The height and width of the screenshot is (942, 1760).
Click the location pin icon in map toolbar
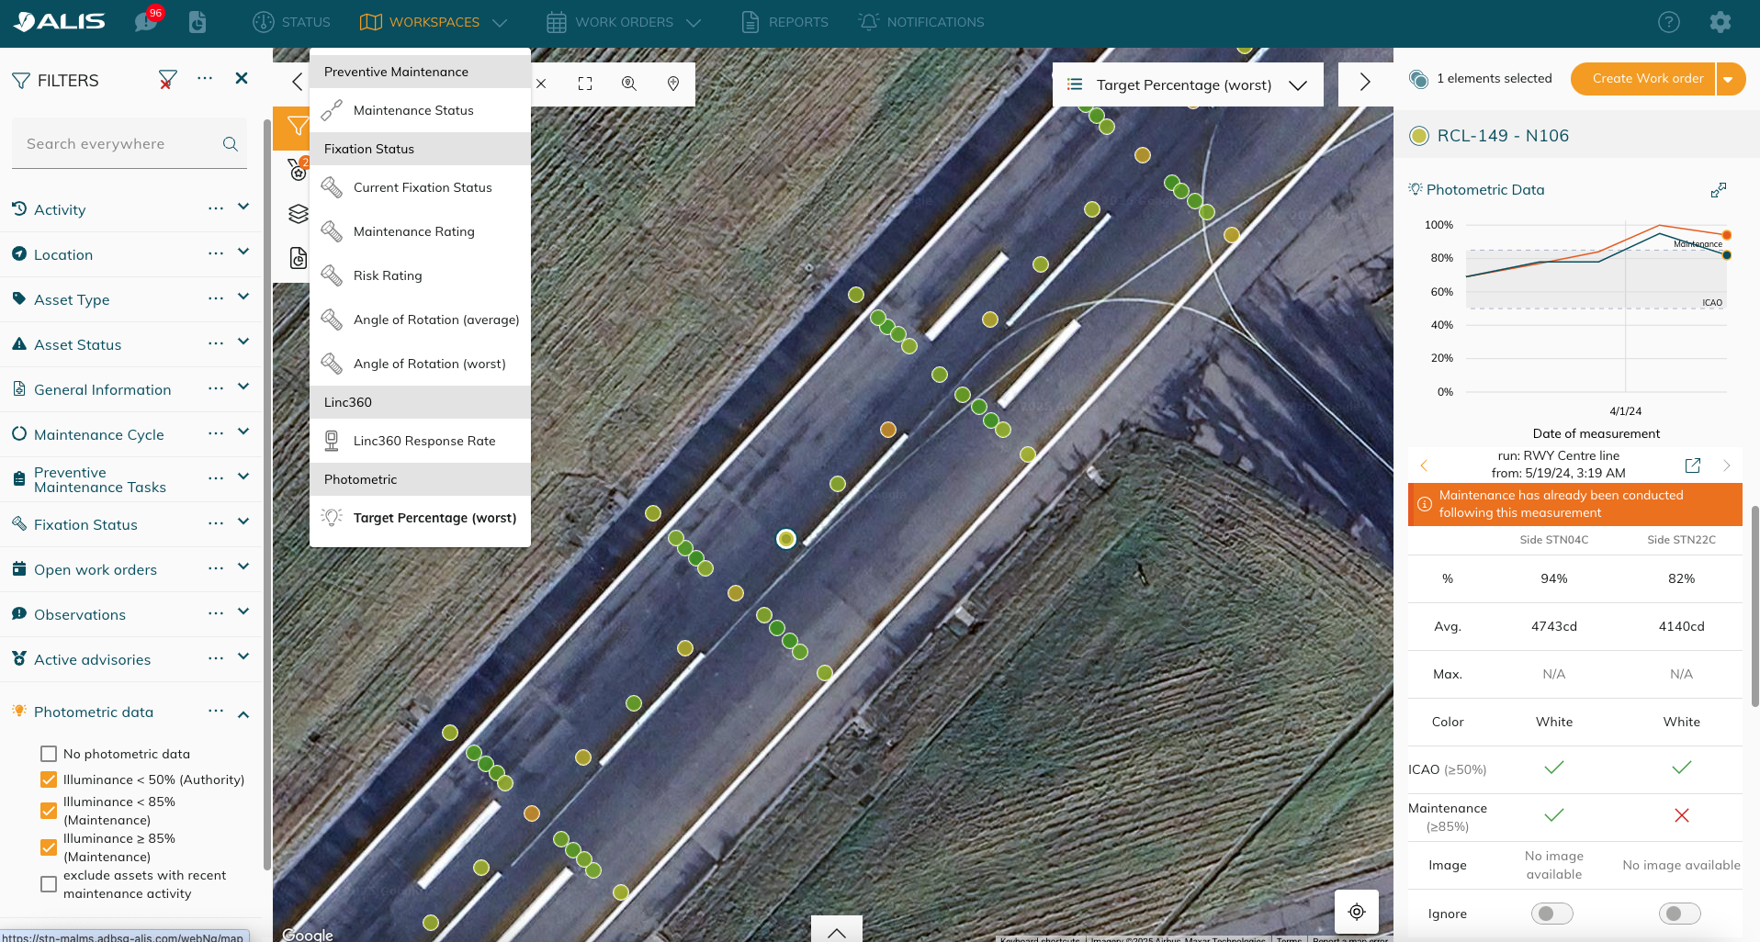673,84
